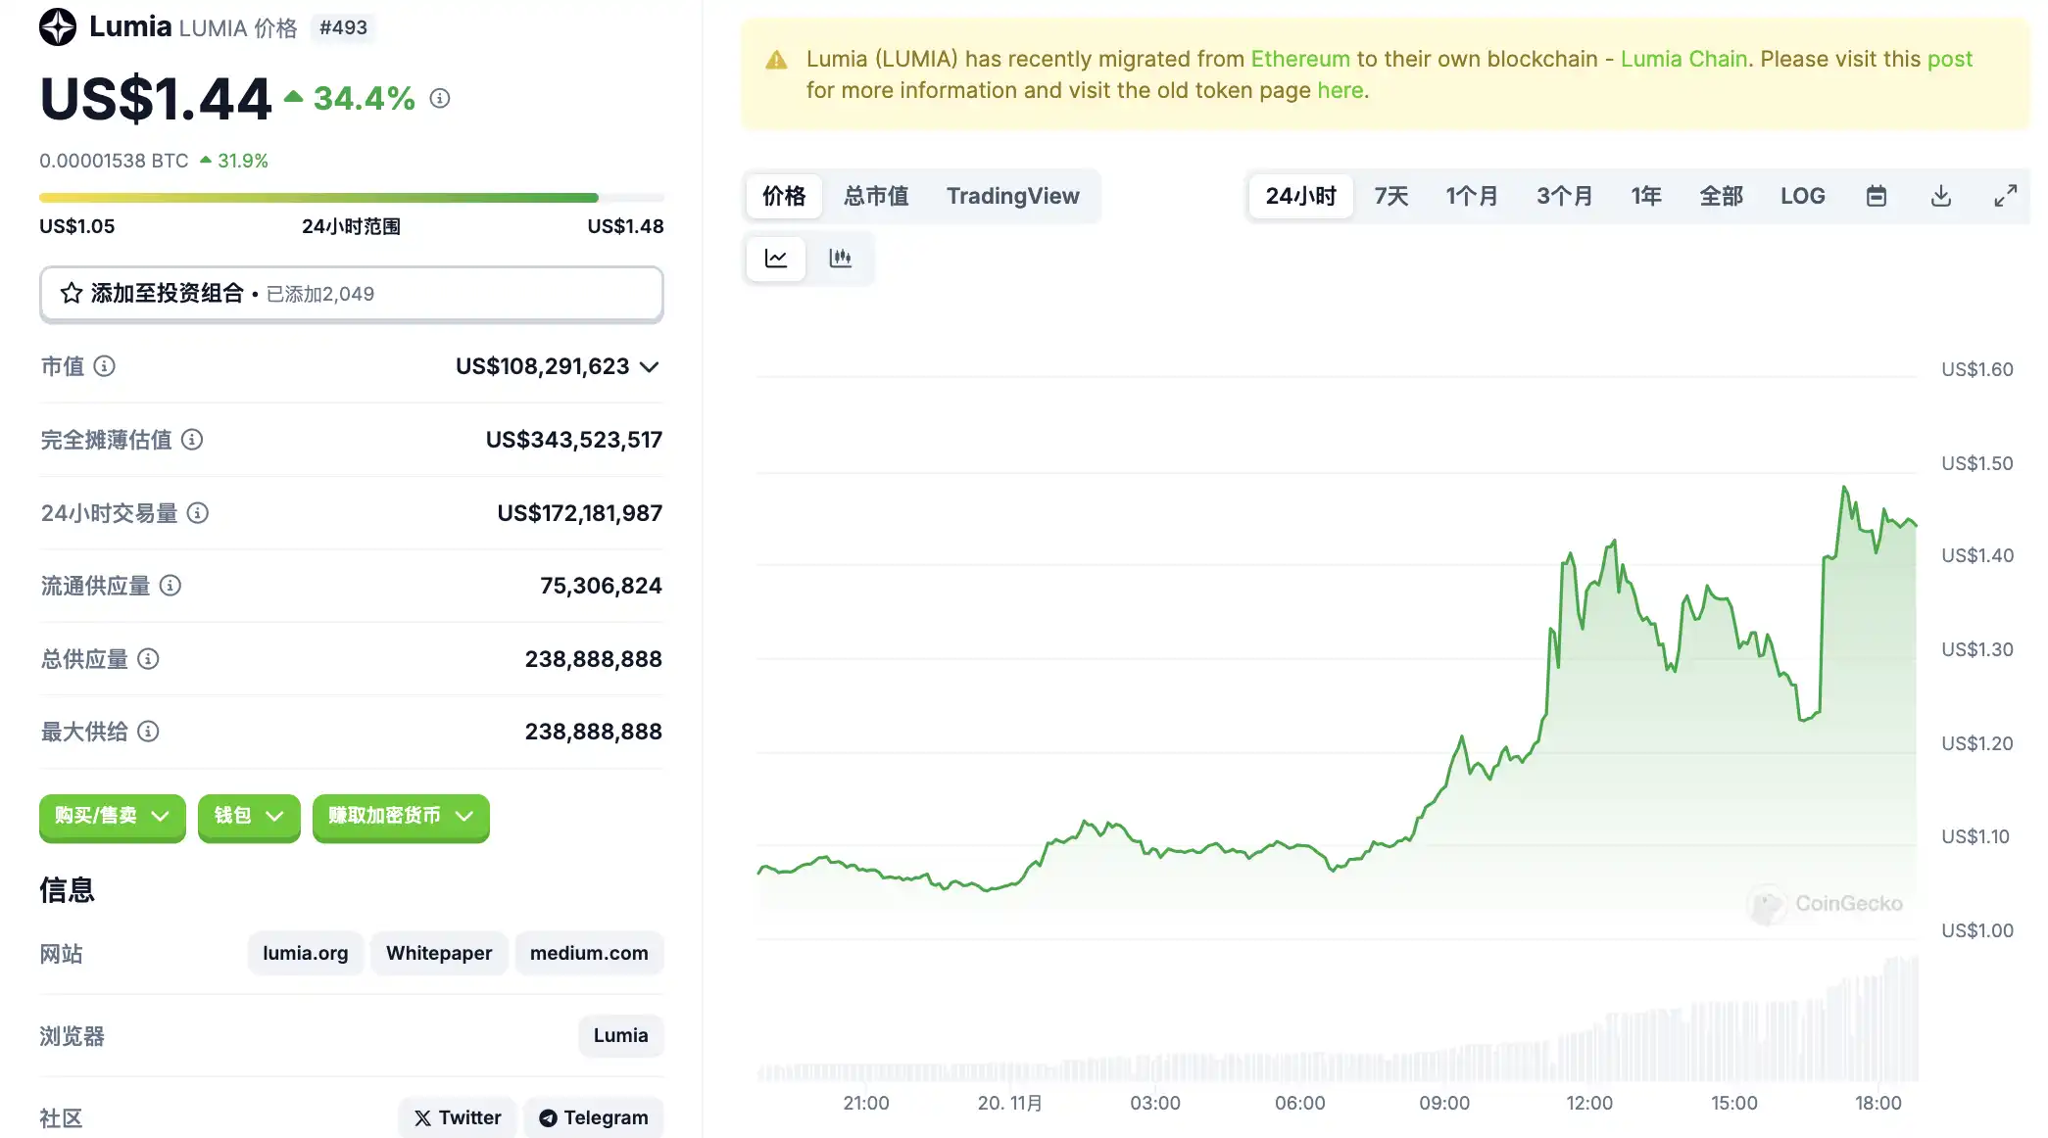2048x1138 pixels.
Task: Open Lumia Chain link in notice
Action: pos(1683,59)
